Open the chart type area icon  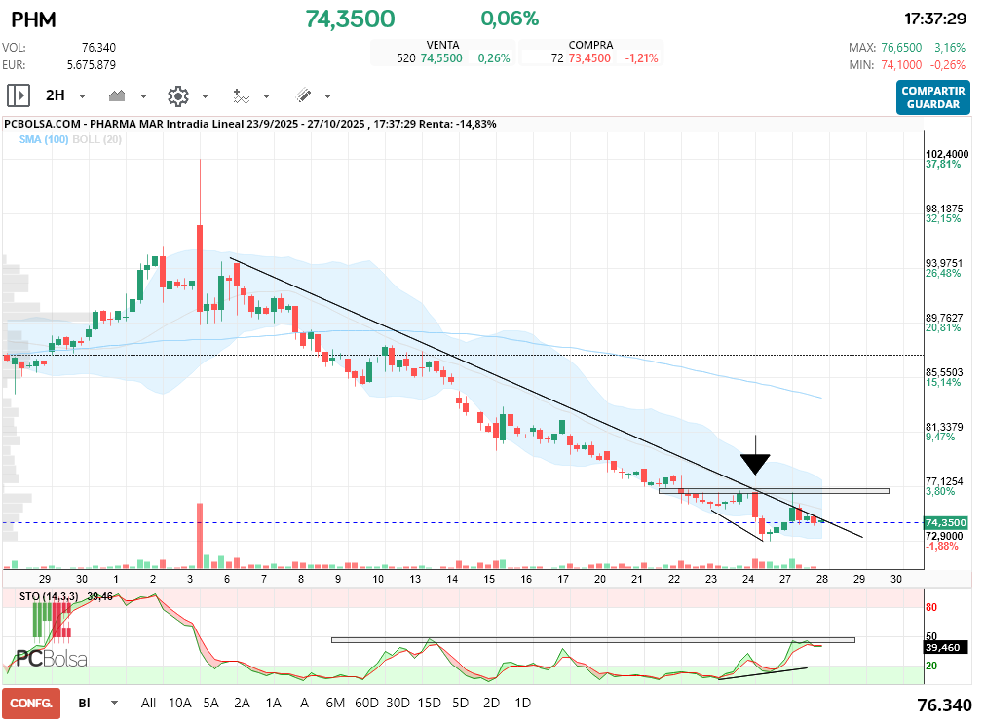coord(118,95)
